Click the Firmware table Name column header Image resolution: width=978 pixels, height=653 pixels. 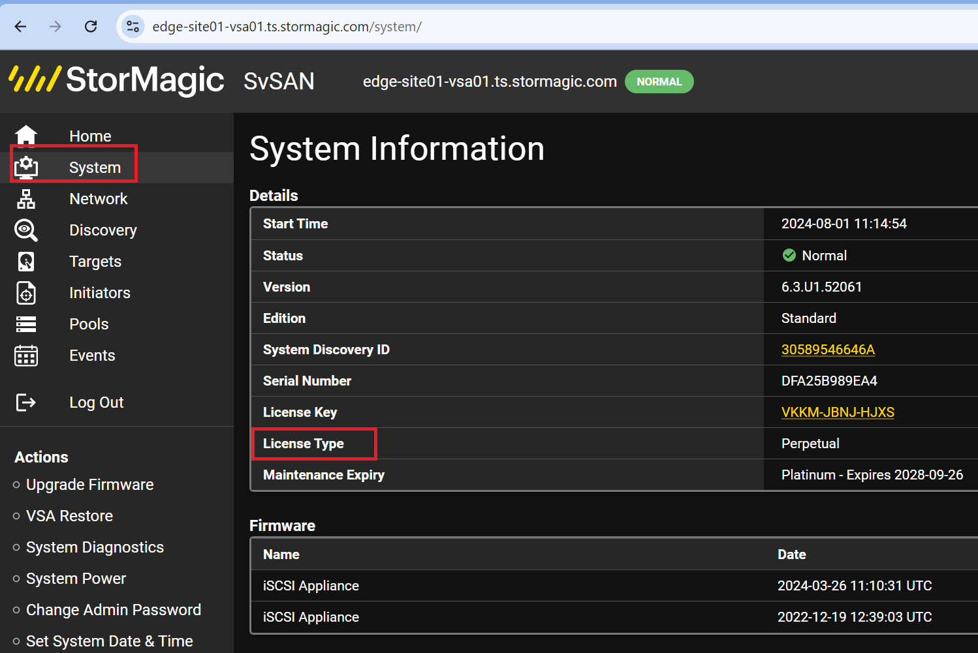pyautogui.click(x=281, y=554)
